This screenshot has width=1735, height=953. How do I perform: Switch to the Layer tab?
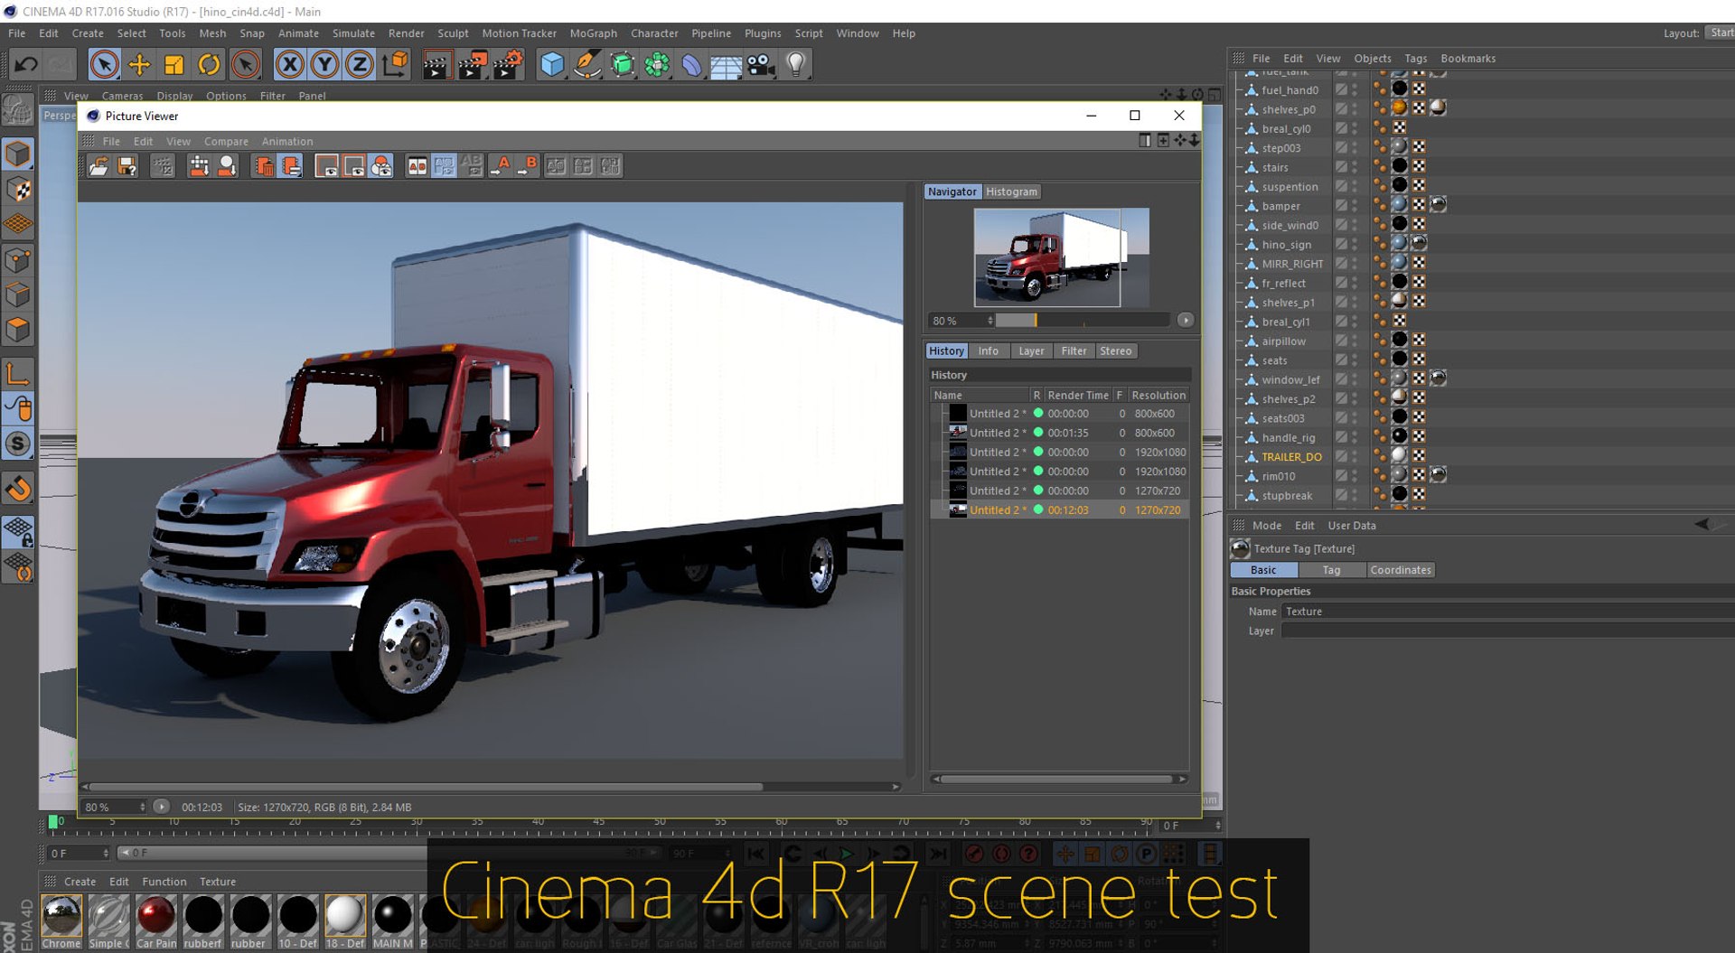pos(1031,351)
